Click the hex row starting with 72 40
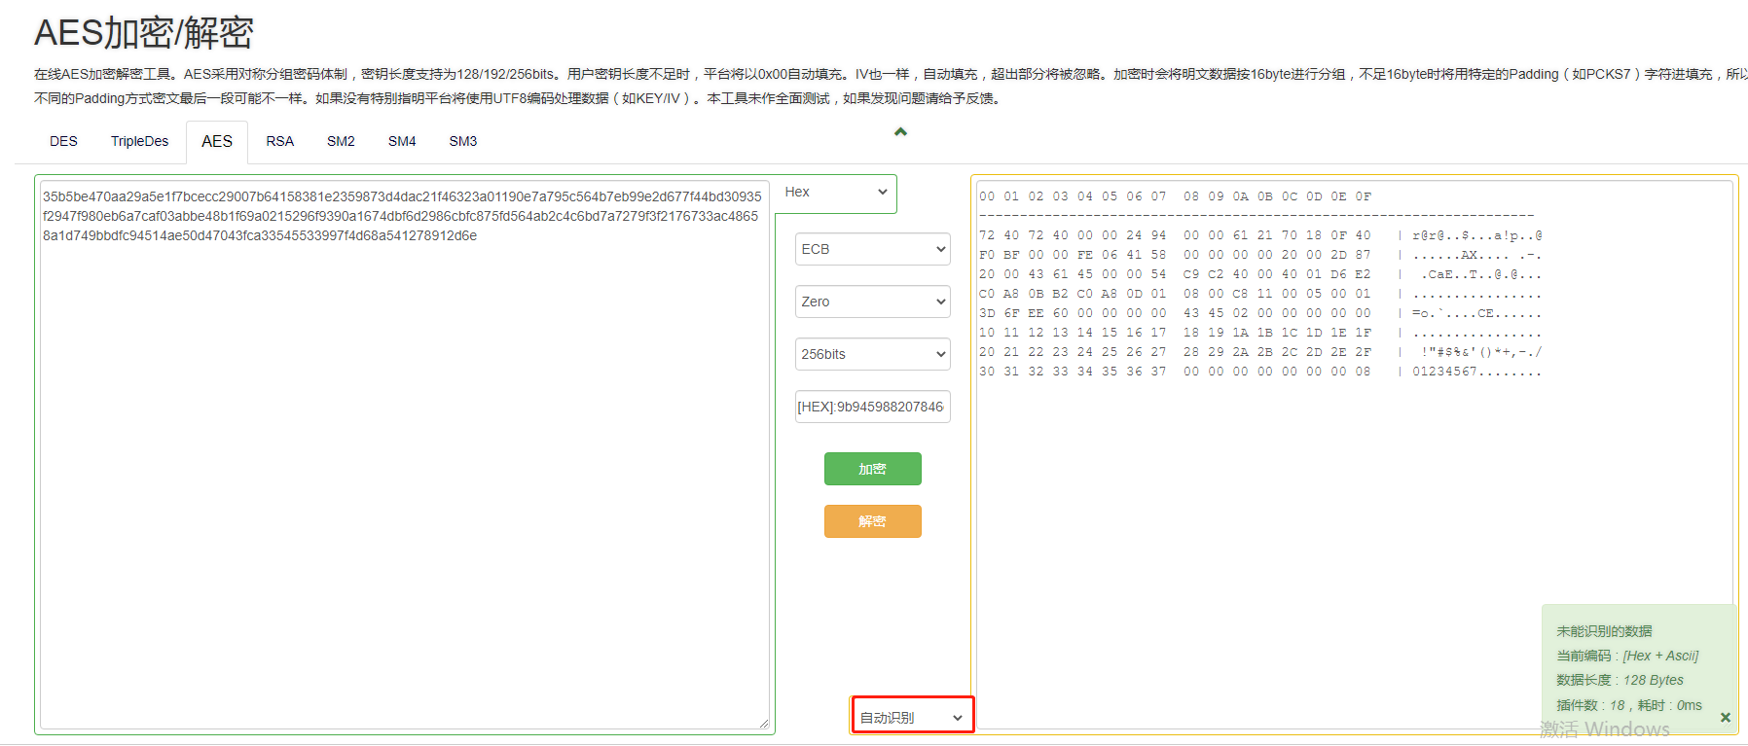This screenshot has height=746, width=1748. pos(1260,235)
